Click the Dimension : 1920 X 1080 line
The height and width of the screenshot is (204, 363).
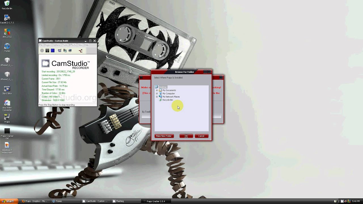[53, 100]
